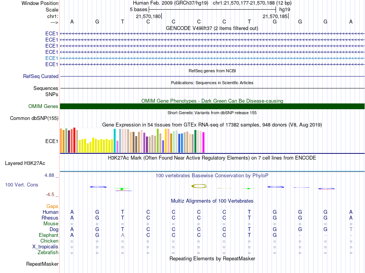Select the Common dbSNP(155) track label

(x=34, y=118)
